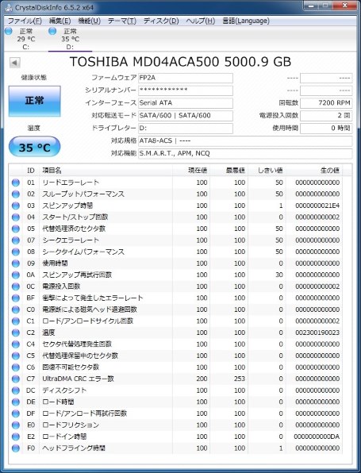Click the serial number field
Image resolution: width=361 pixels, height=473 pixels.
pos(186,90)
